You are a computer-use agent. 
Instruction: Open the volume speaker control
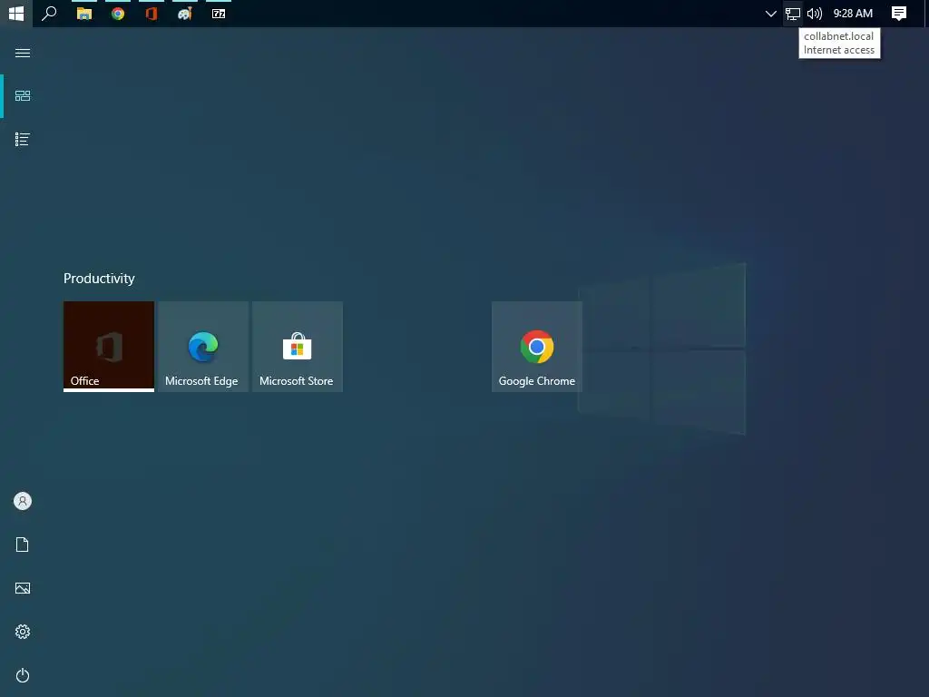815,13
